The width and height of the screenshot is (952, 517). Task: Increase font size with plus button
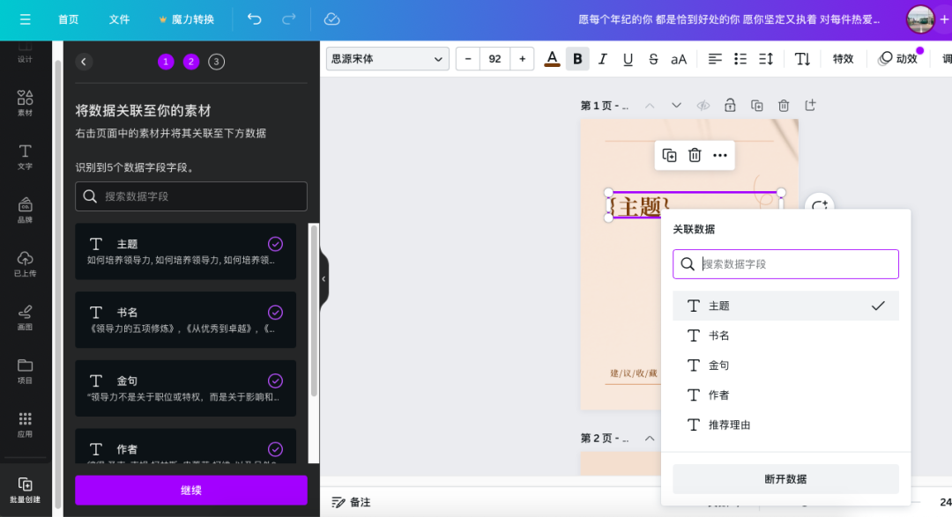coord(522,59)
